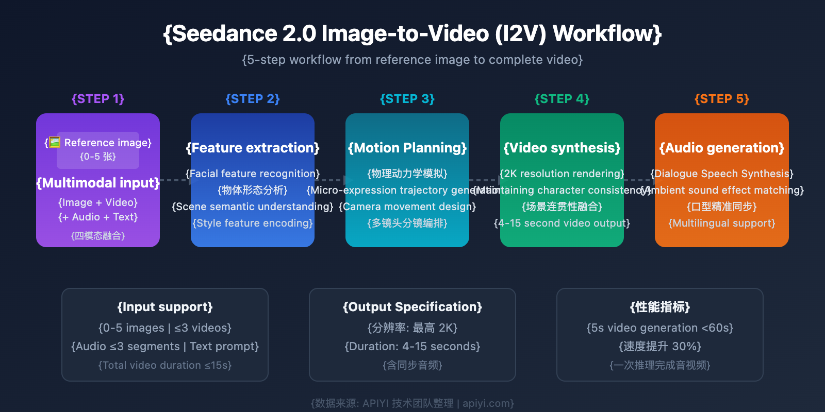Click the 场景连贯性融合 line
The height and width of the screenshot is (412, 825).
click(x=562, y=207)
